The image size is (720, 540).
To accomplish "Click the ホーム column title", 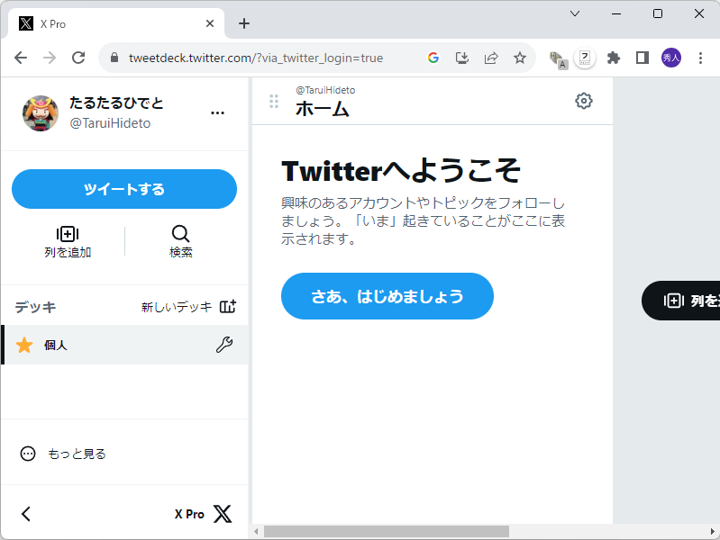I will (x=323, y=109).
